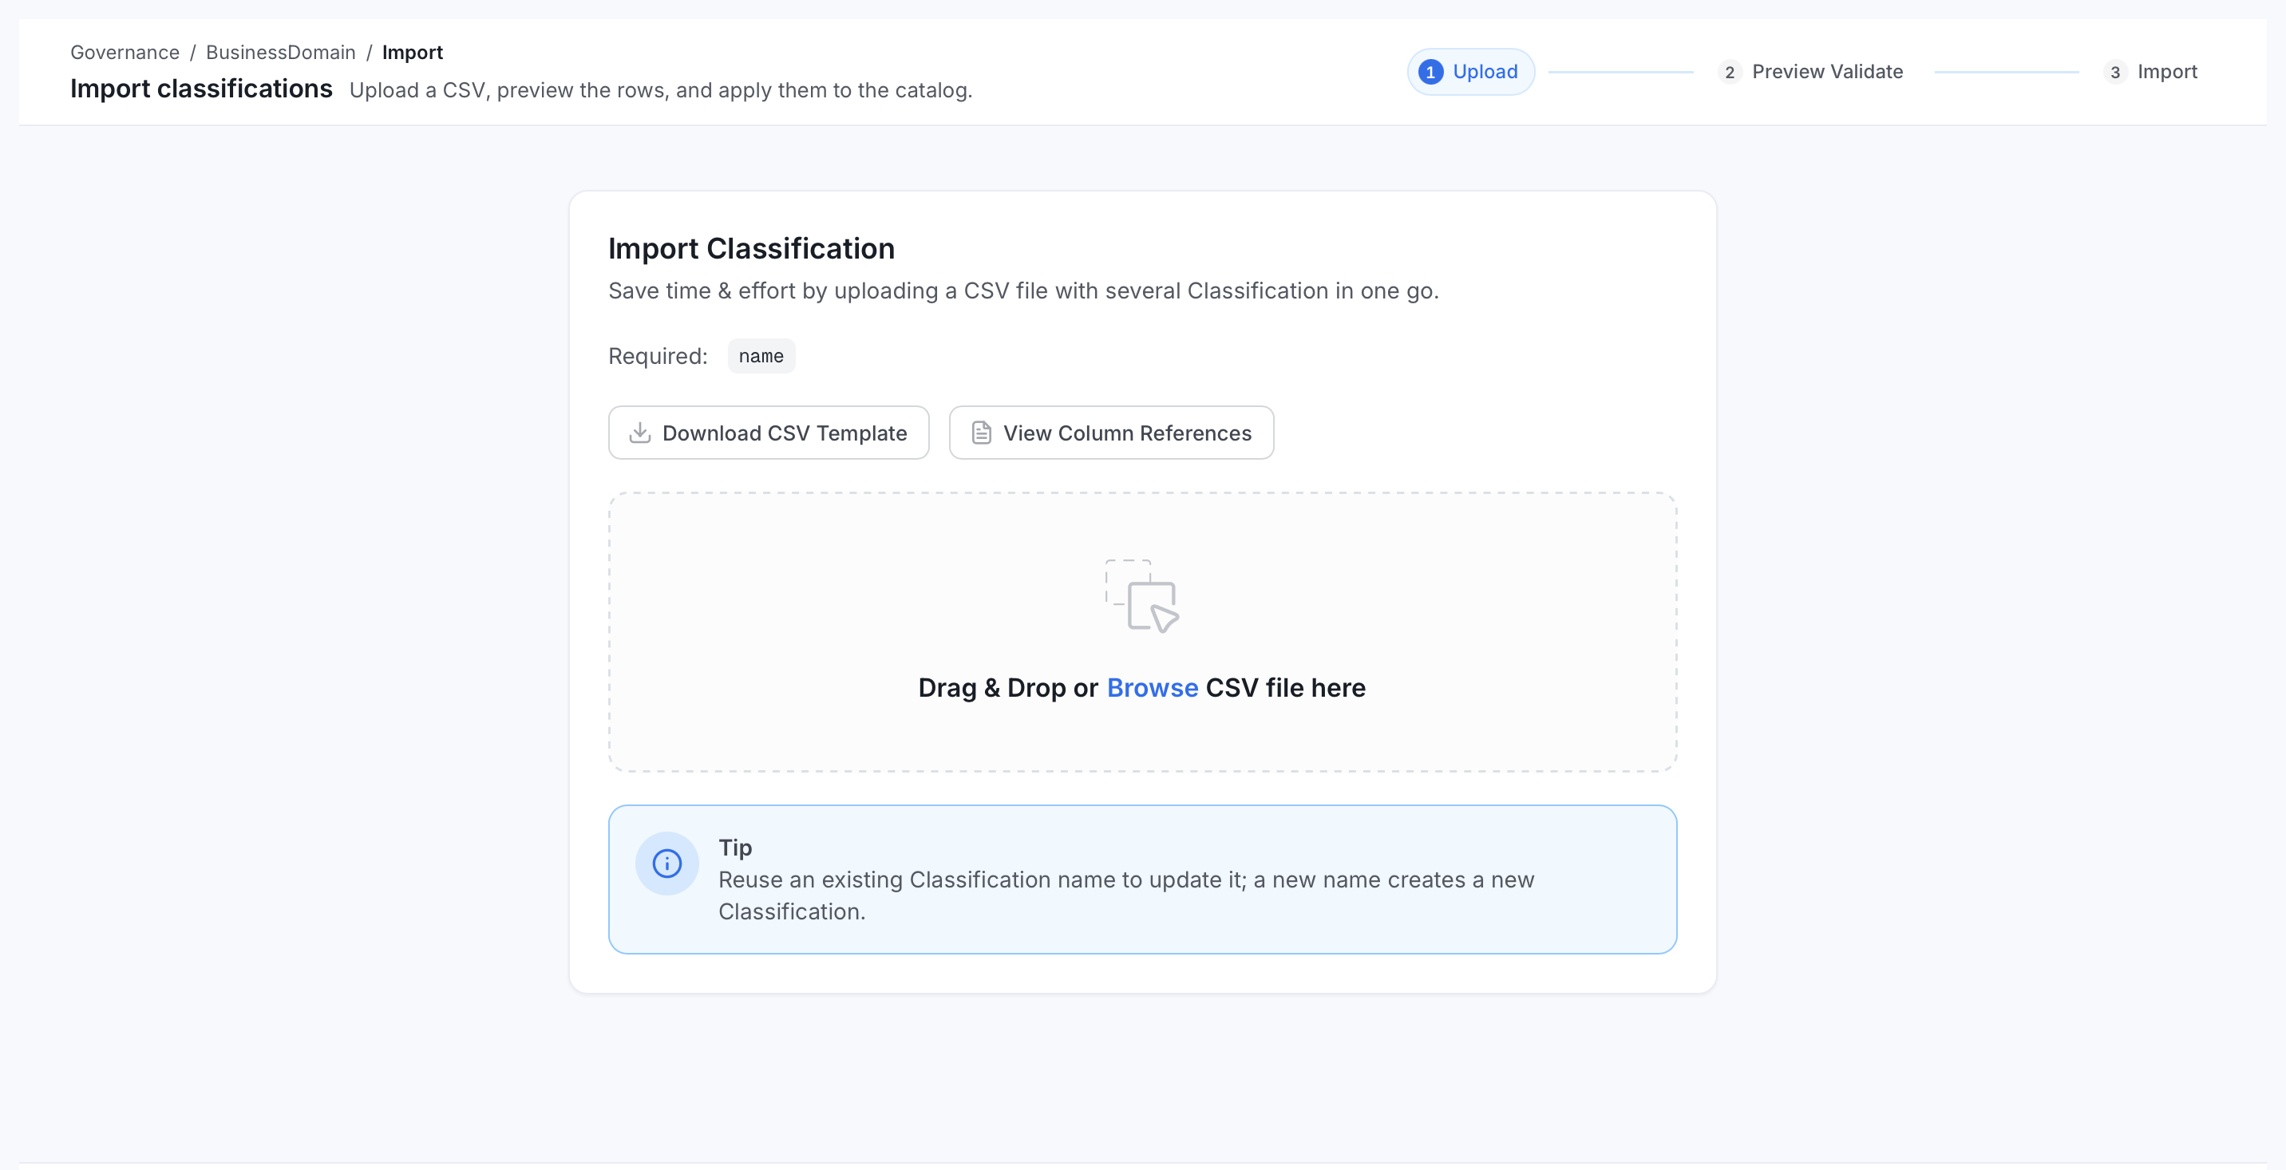Click the Import breadcrumb item

click(413, 53)
